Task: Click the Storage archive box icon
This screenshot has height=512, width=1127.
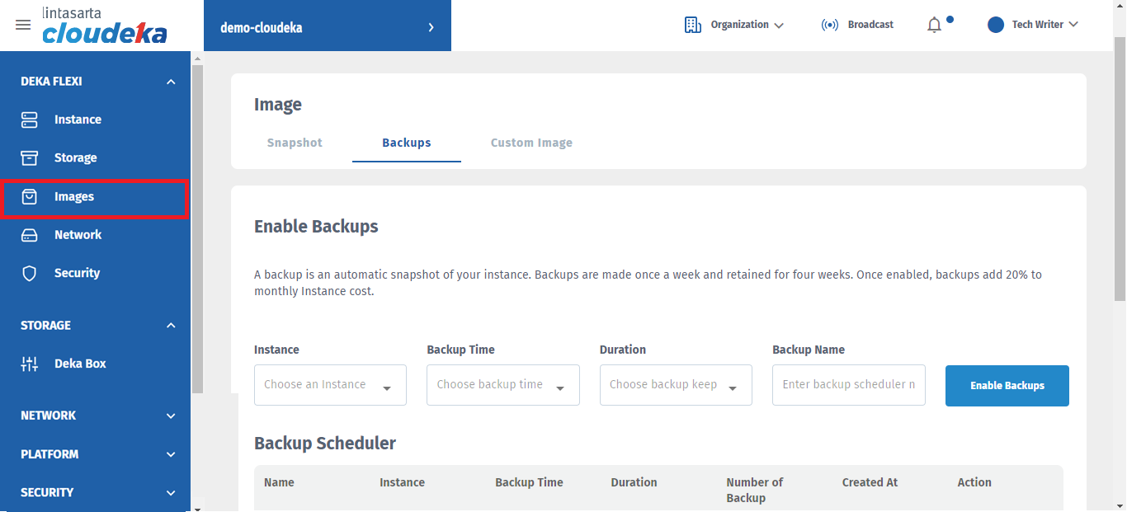Action: (x=30, y=157)
